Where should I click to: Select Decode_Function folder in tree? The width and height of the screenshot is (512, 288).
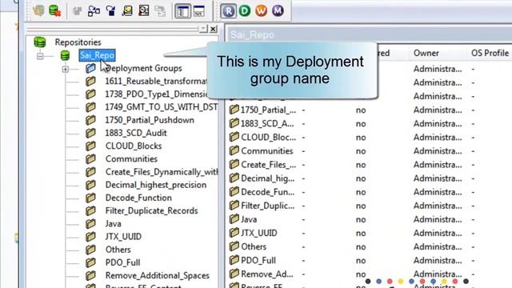point(138,198)
